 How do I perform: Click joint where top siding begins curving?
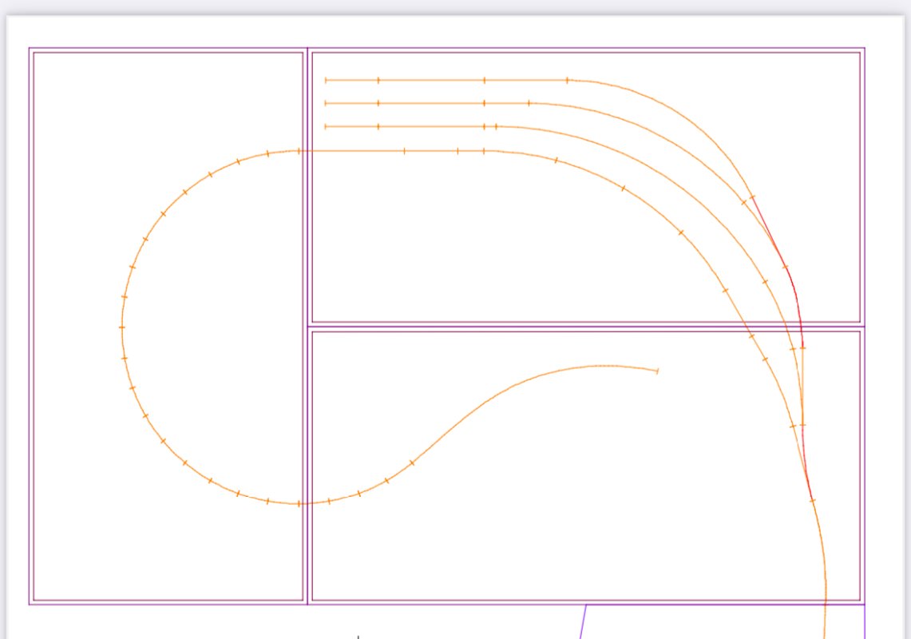tap(567, 80)
